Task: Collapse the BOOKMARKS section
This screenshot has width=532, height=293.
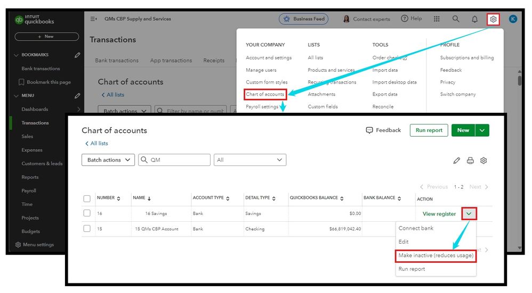Action: [16, 55]
